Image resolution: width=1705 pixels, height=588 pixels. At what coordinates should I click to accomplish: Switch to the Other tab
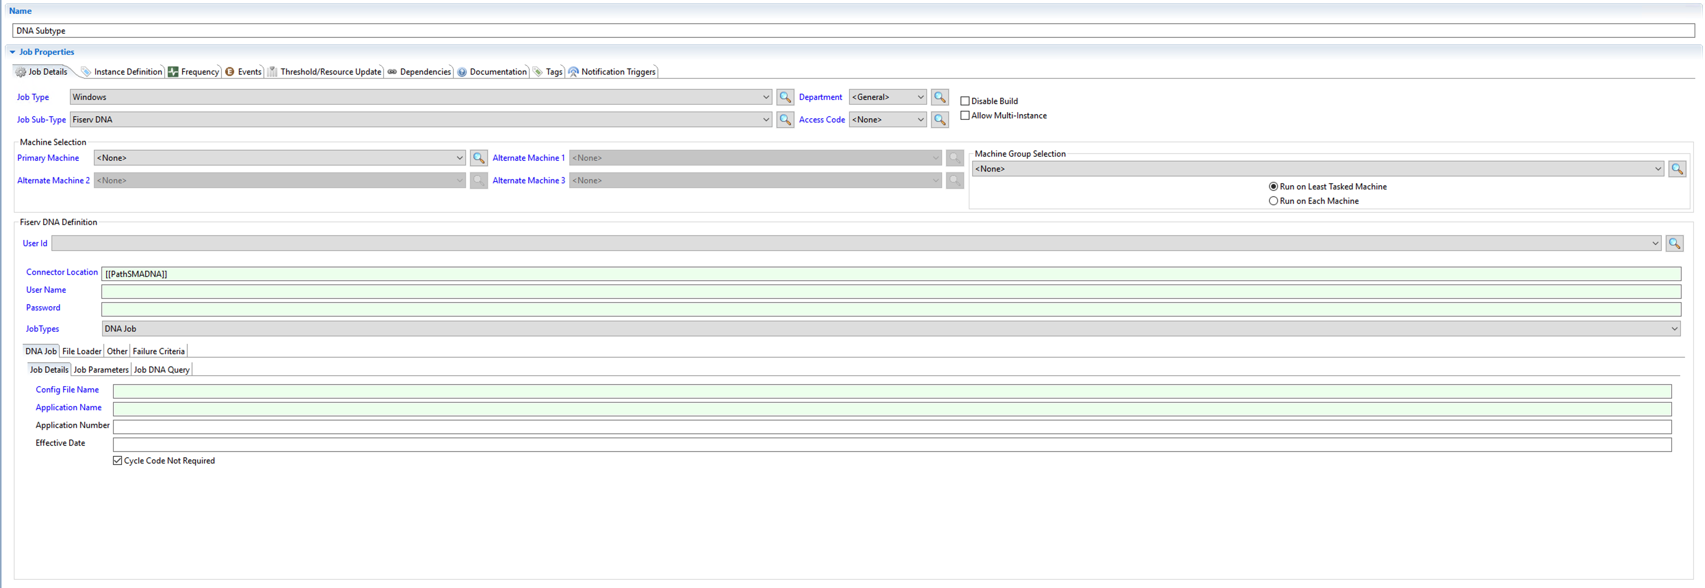[117, 352]
